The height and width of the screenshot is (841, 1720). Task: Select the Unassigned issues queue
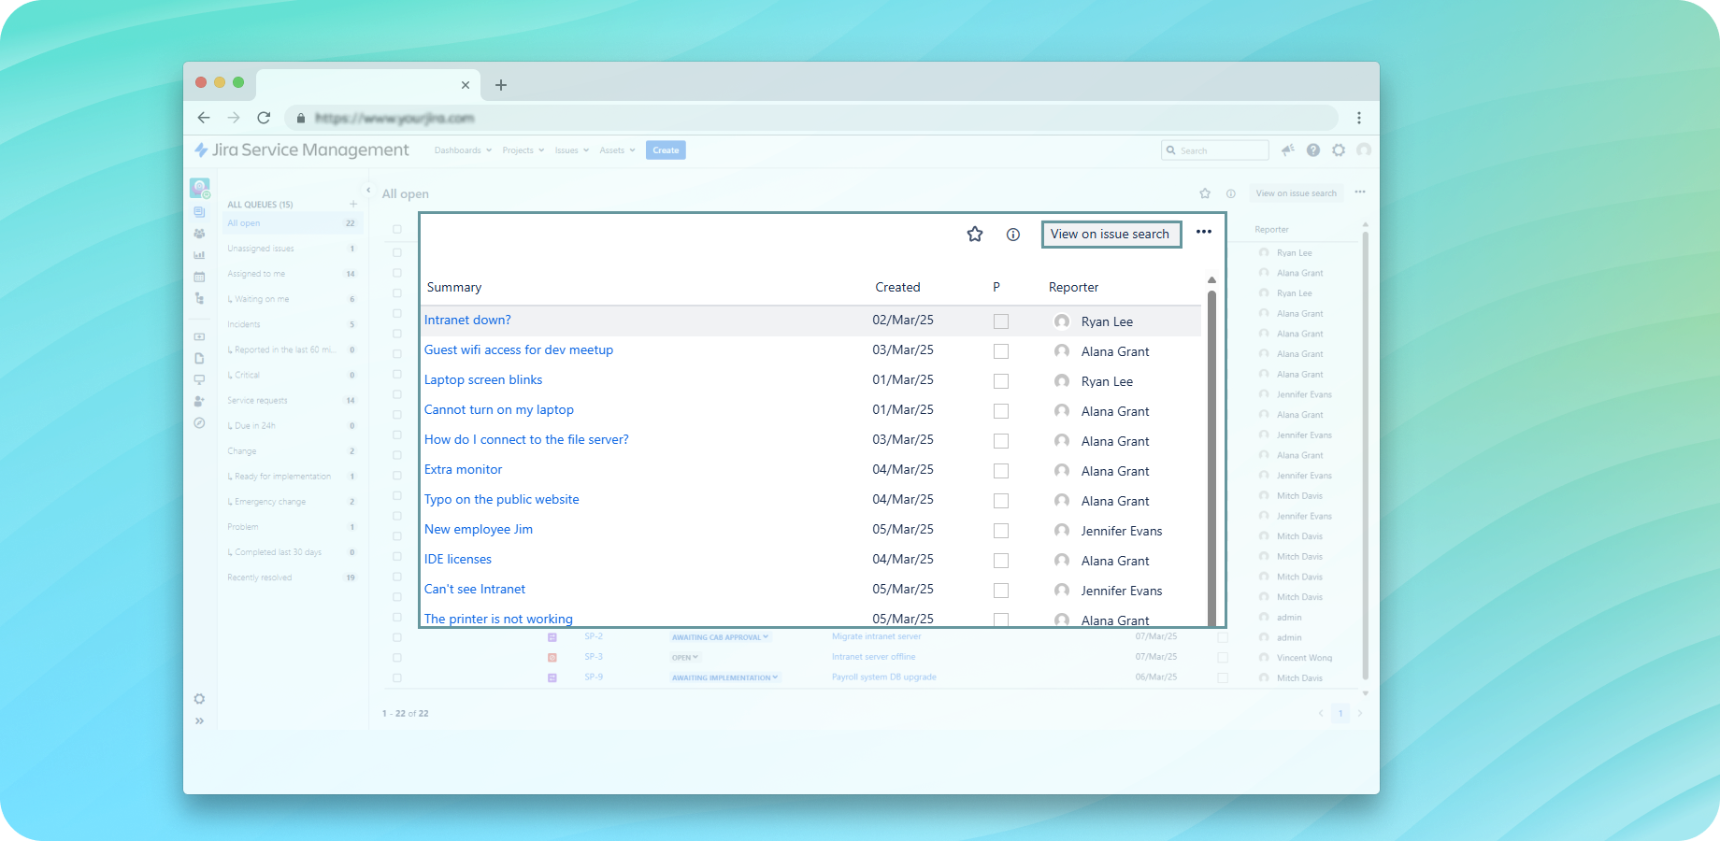pos(293,249)
